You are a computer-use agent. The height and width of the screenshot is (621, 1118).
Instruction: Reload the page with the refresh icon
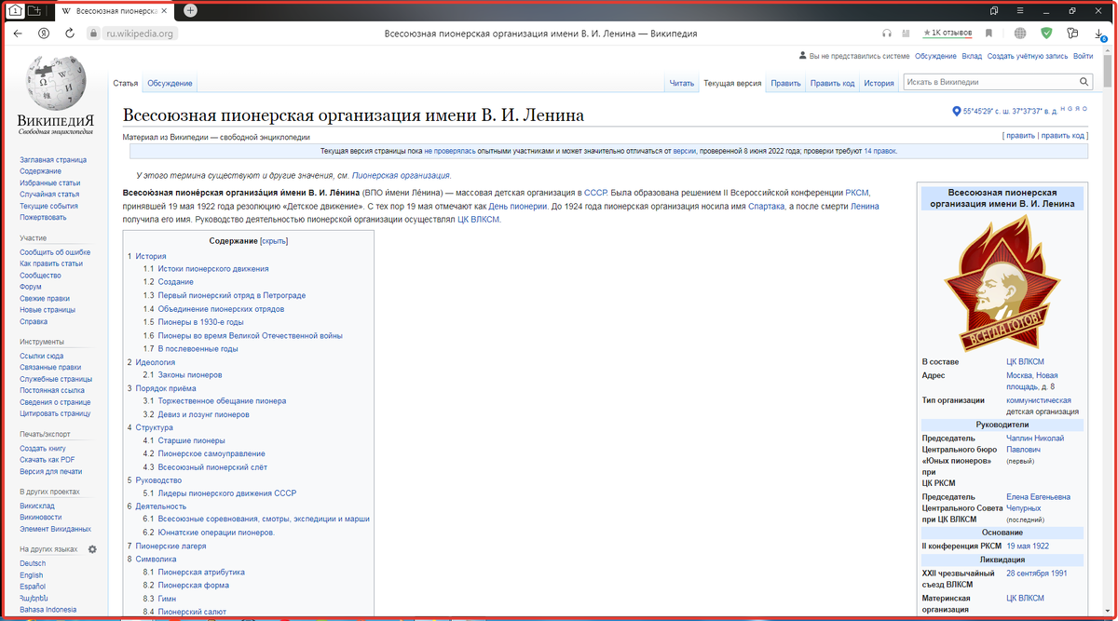70,34
